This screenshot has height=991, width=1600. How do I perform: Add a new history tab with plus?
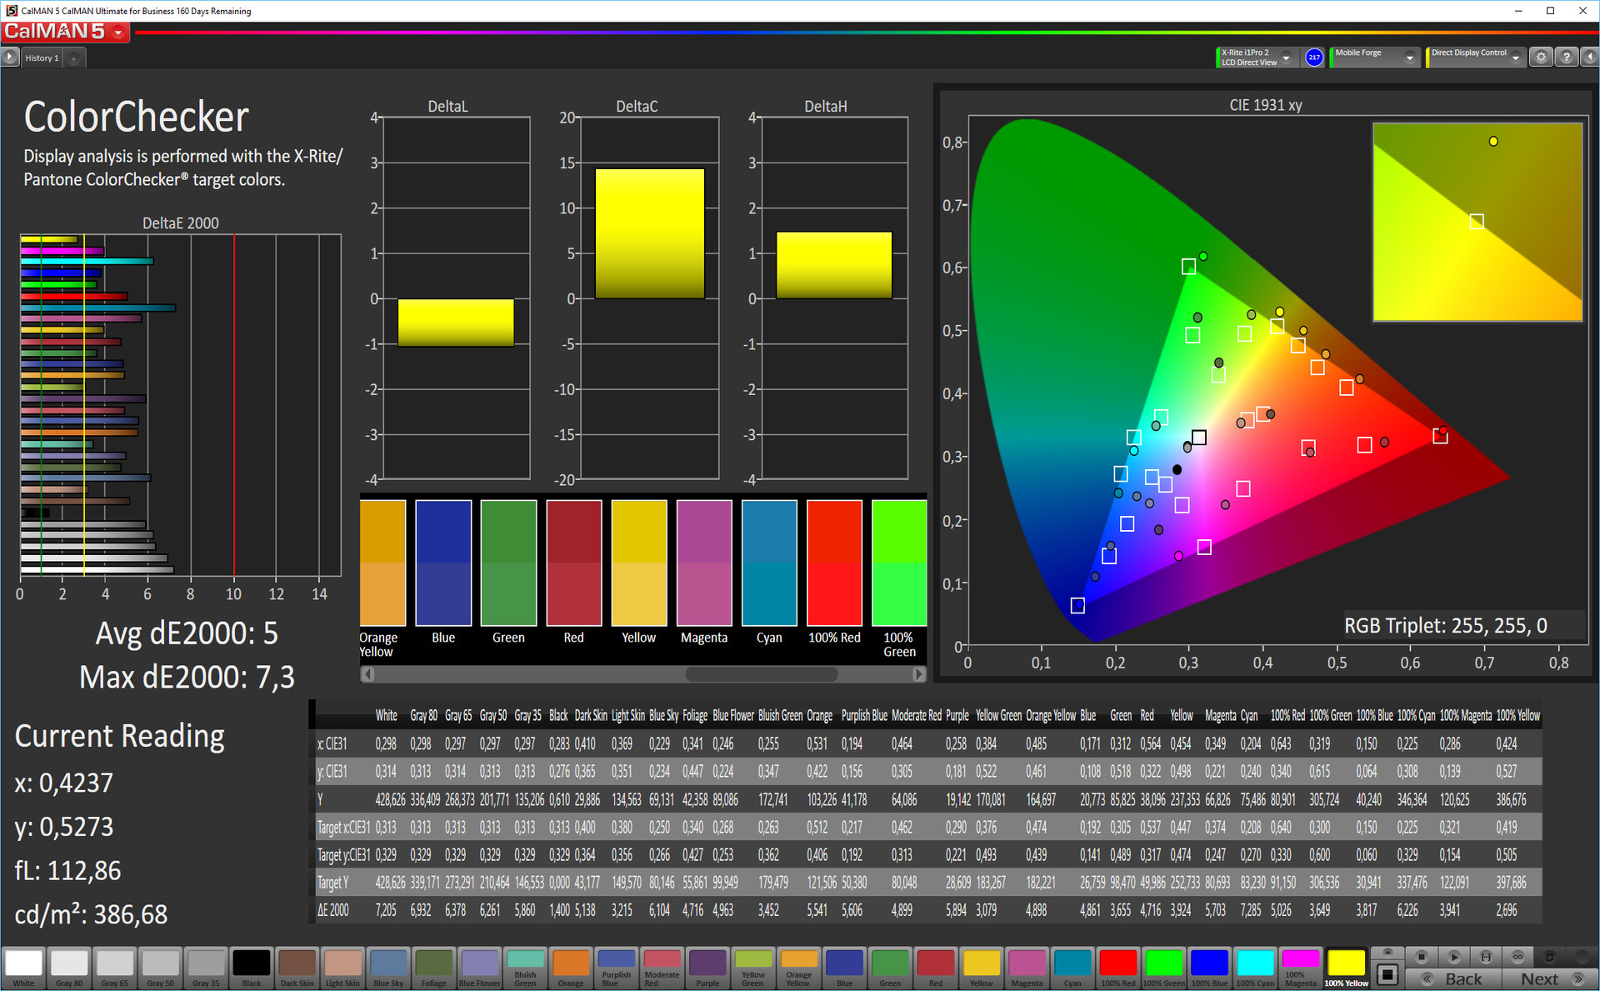pos(74,58)
